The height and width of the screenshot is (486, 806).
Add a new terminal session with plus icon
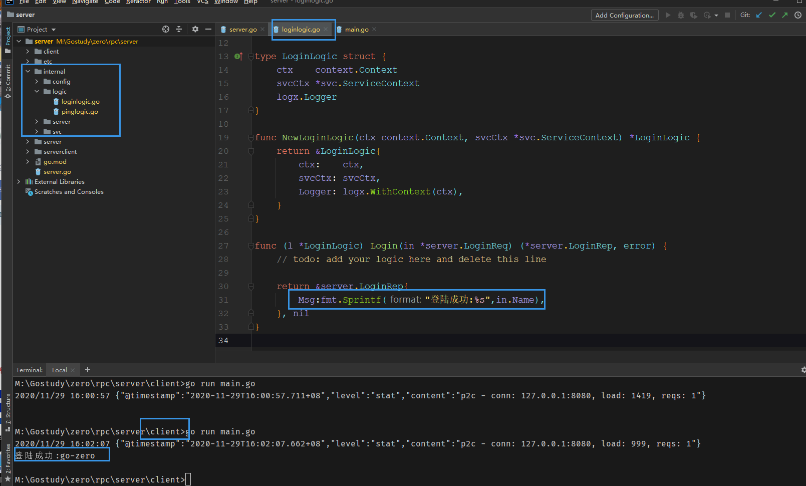tap(88, 370)
